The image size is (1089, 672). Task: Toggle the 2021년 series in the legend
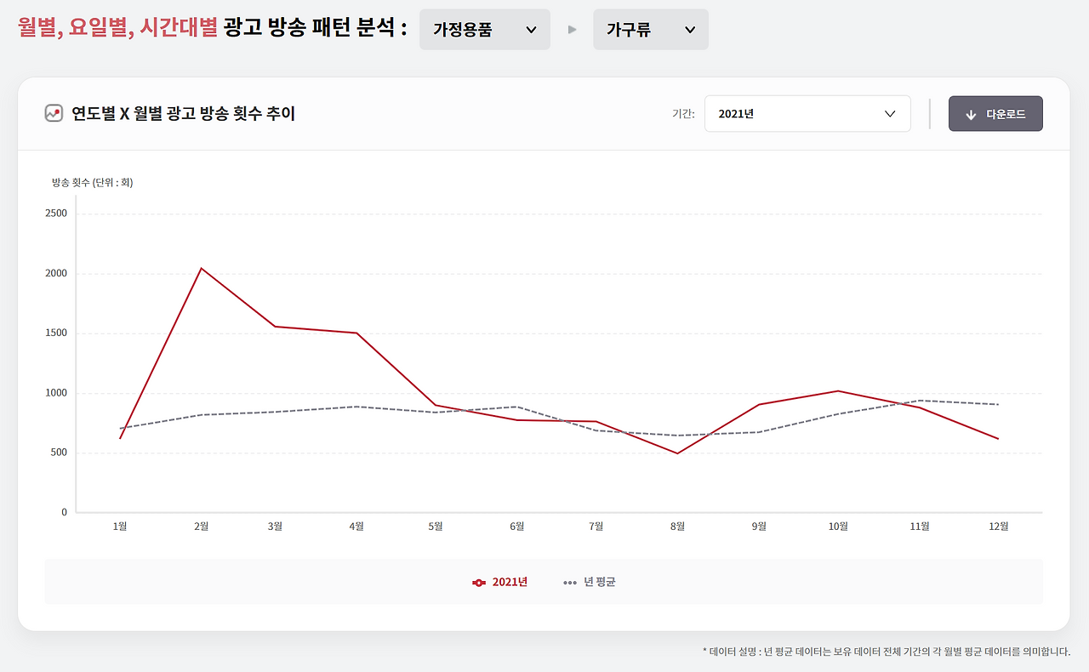[500, 582]
